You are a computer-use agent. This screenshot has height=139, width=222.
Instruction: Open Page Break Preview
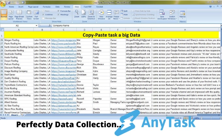(x=19, y=15)
